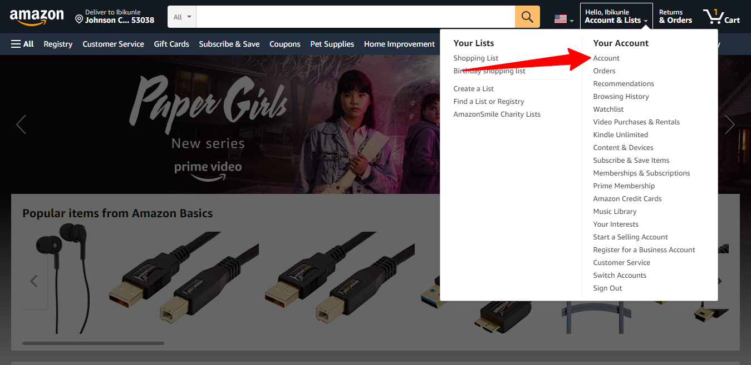Show previous hero banner slide
Screen dimensions: 751x365
21,124
